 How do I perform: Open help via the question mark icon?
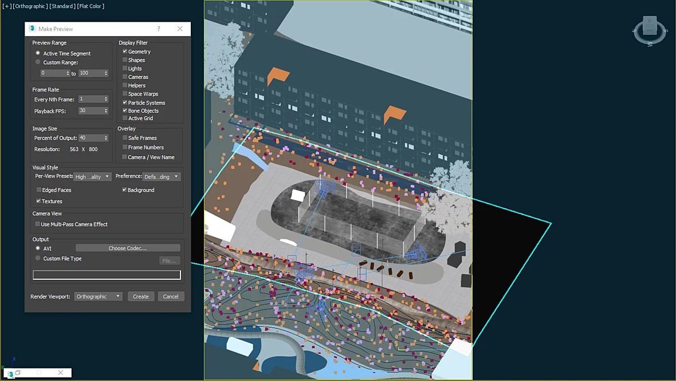tap(159, 29)
